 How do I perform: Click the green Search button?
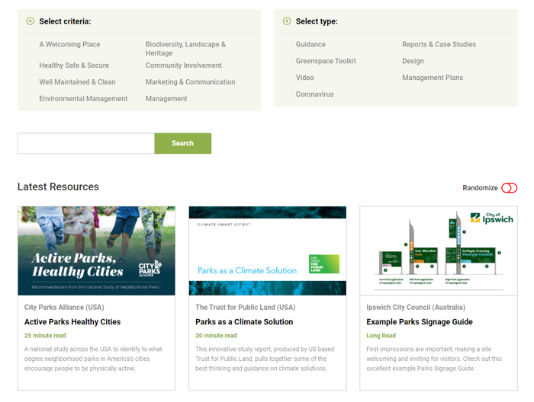pyautogui.click(x=183, y=143)
